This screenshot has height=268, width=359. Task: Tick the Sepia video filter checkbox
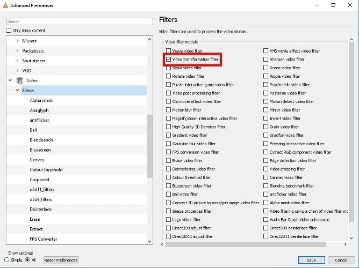(168, 68)
